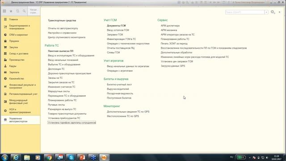This screenshot has width=286, height=161.
Task: Open menu settings gear icon
Action: point(273,12)
